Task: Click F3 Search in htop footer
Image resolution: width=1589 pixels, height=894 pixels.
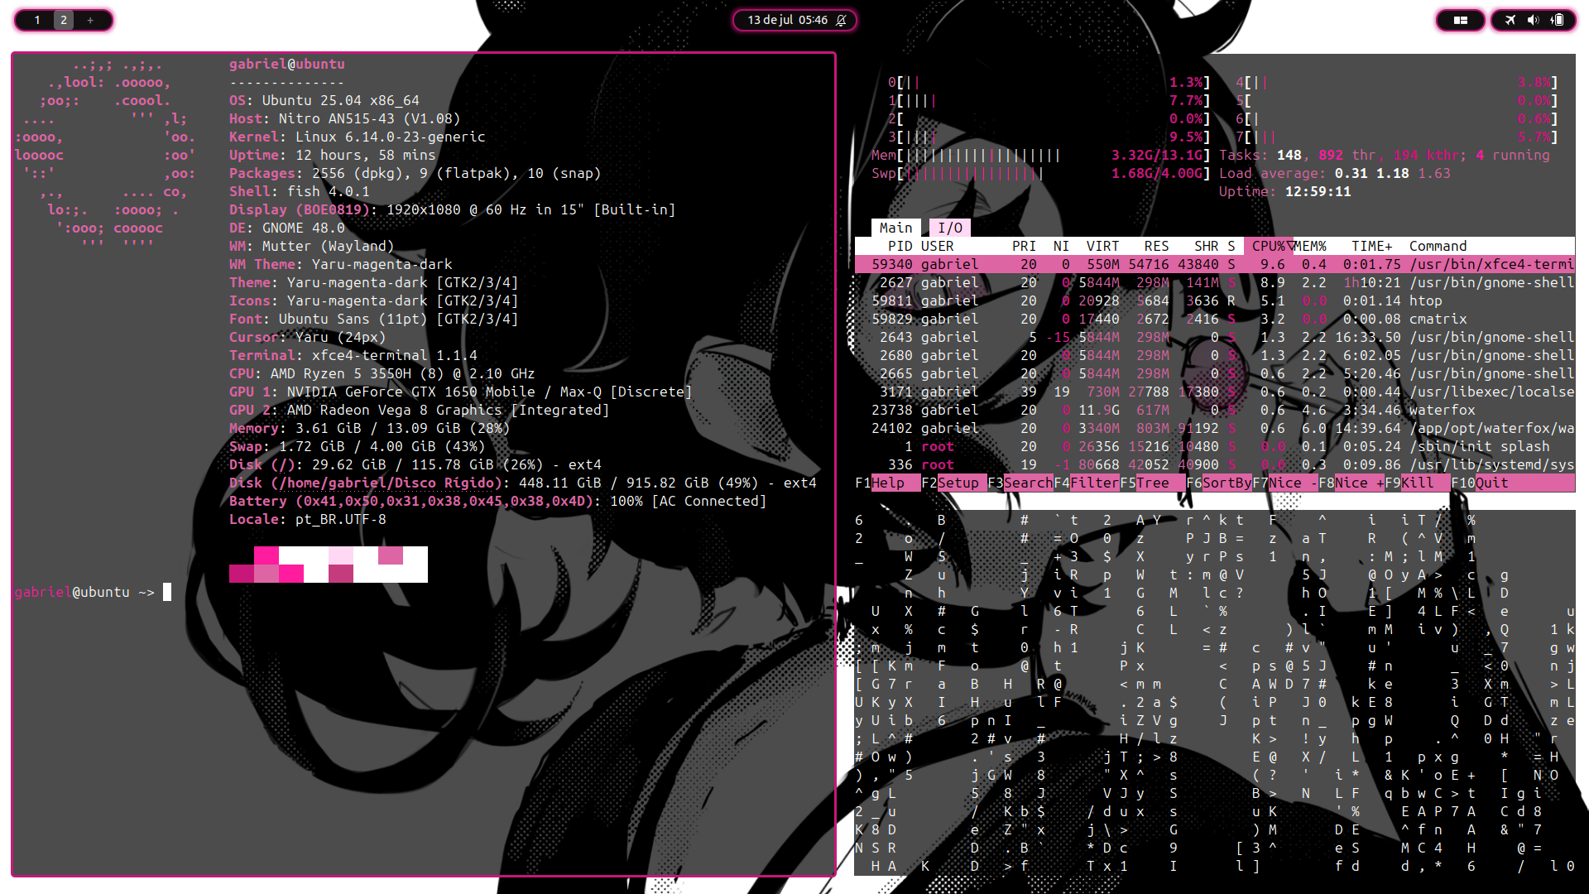Action: pos(1020,483)
